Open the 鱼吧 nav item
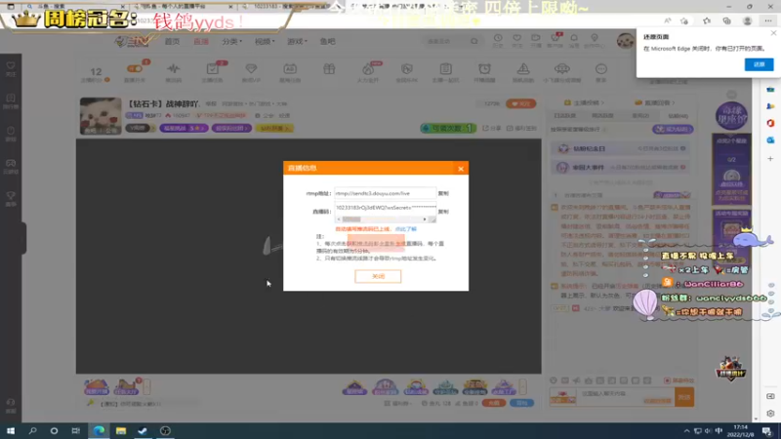Screen dimensions: 781x439 pos(327,41)
